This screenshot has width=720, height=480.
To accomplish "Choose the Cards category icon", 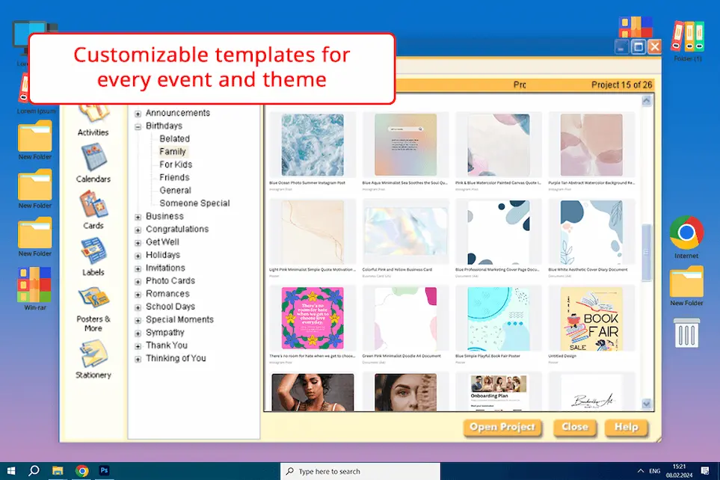I will pos(93,204).
